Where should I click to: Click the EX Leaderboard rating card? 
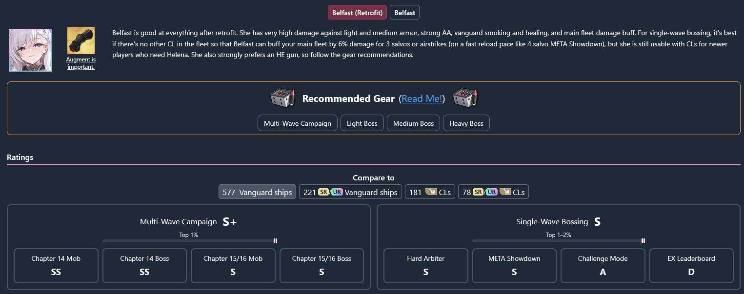pyautogui.click(x=691, y=266)
